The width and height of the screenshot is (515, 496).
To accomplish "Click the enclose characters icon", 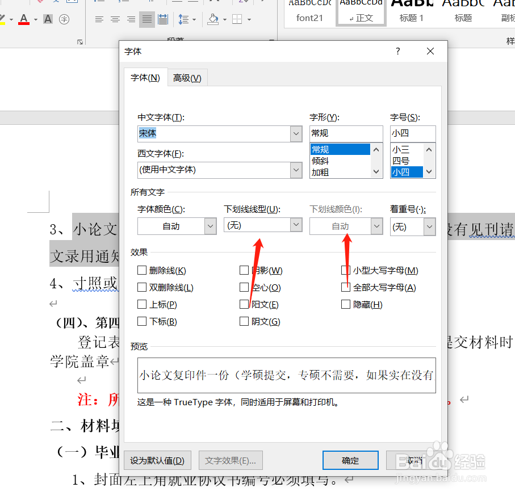I will tap(64, 19).
